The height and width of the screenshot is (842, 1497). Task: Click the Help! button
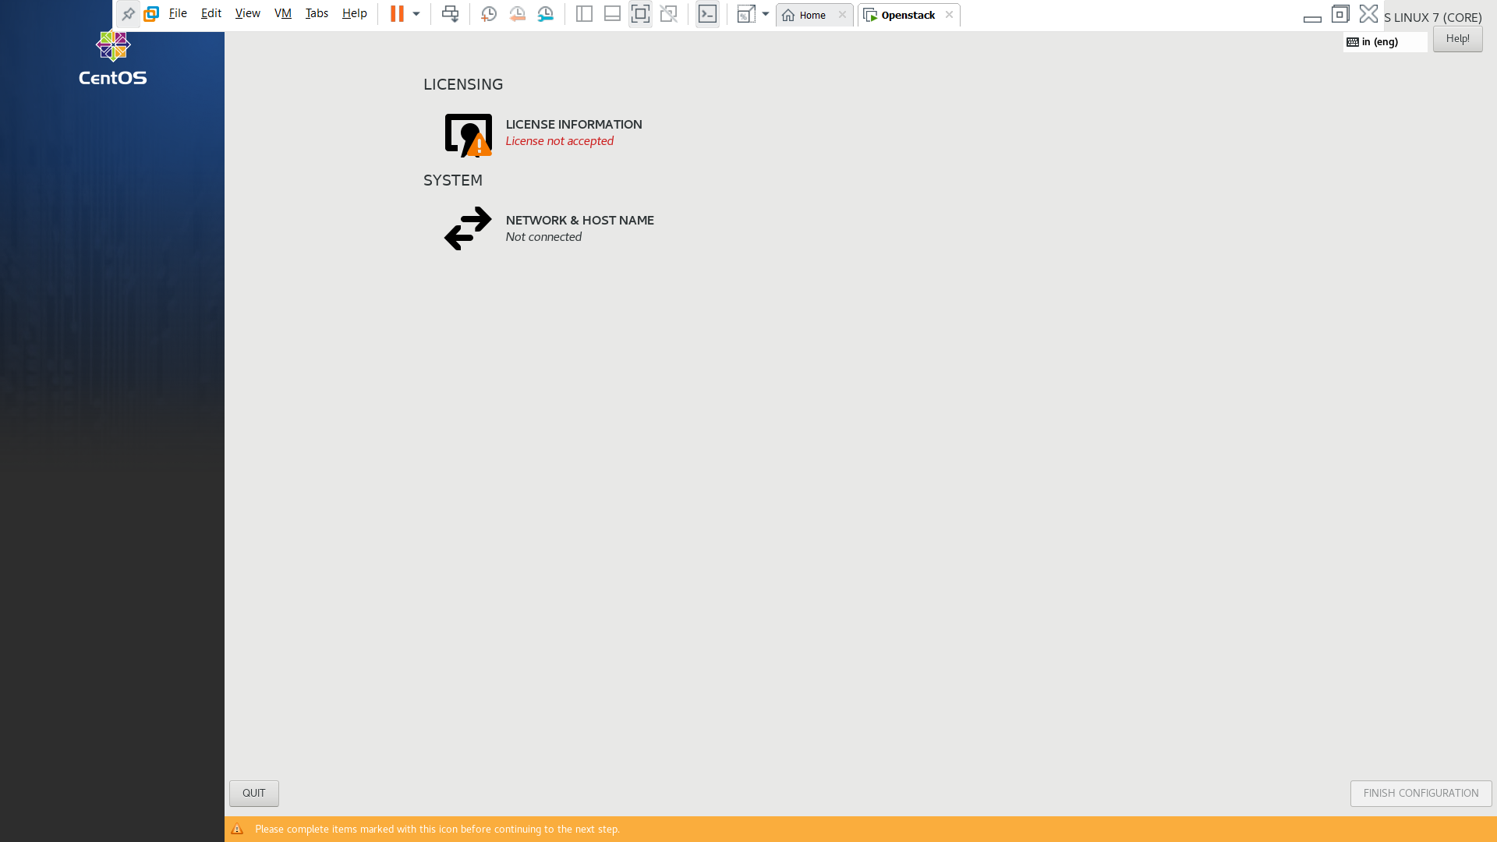1456,39
